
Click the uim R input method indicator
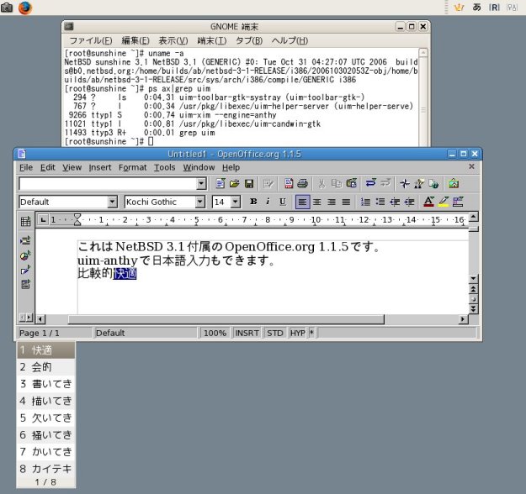pyautogui.click(x=494, y=8)
